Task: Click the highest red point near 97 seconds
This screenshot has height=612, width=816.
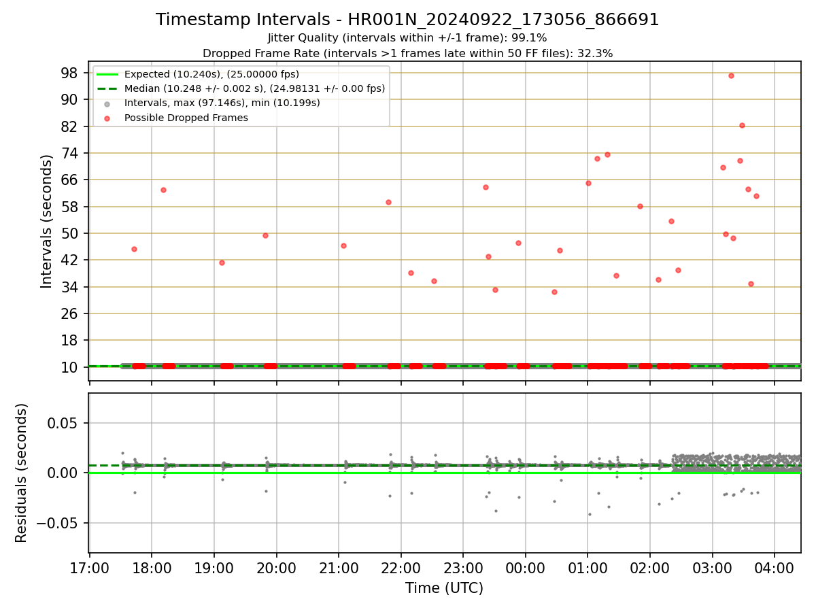Action: pyautogui.click(x=731, y=75)
